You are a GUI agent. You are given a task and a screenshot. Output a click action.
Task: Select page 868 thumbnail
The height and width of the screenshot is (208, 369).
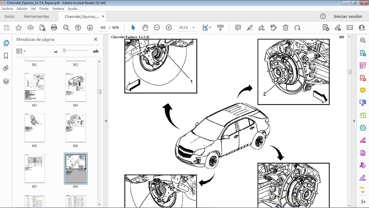(76, 168)
